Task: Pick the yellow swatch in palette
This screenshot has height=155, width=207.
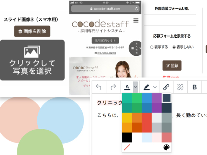Action: pos(127,118)
